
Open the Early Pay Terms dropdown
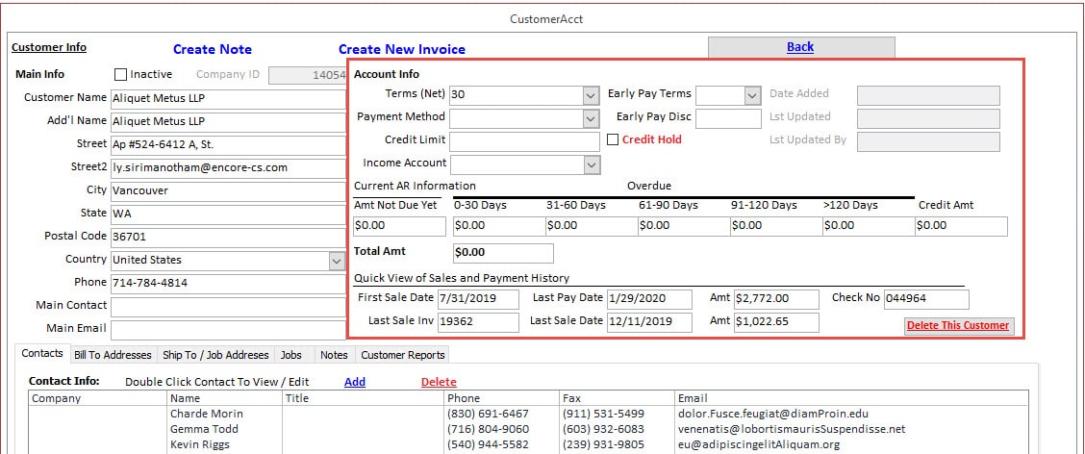752,95
